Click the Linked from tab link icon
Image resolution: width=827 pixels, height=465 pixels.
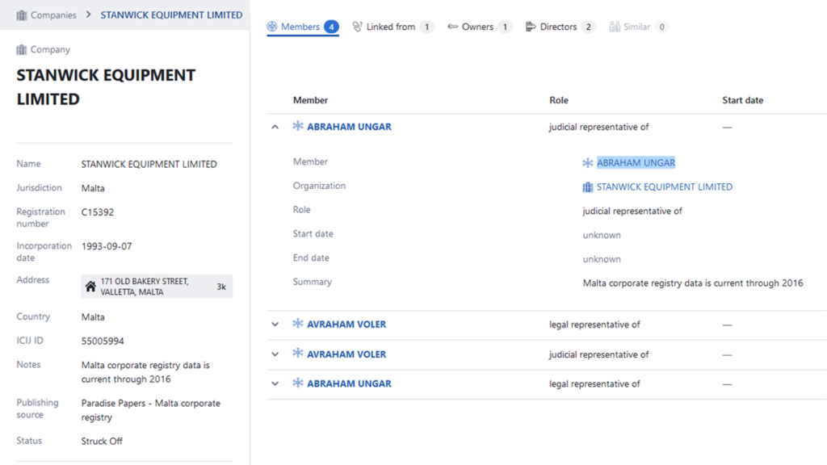point(358,27)
